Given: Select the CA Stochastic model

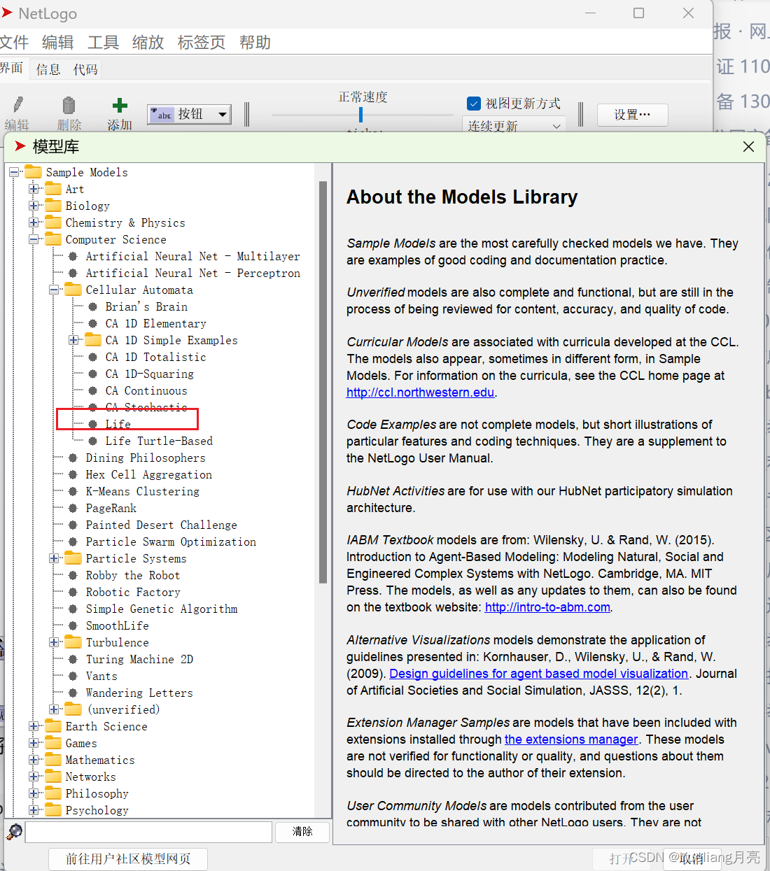Looking at the screenshot, I should [146, 407].
